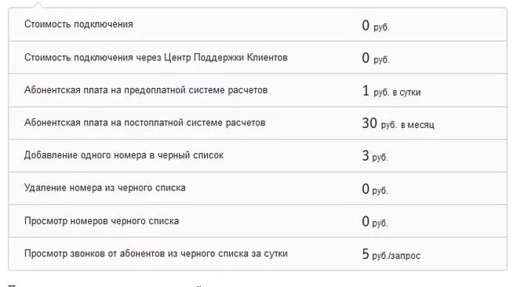
Task: Click the word 'сутки' in prepaid fee value
Action: 410,93
